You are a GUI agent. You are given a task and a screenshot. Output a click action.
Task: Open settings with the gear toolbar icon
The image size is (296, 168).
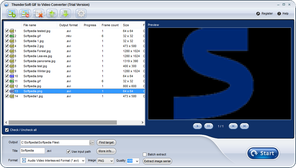click(81, 14)
